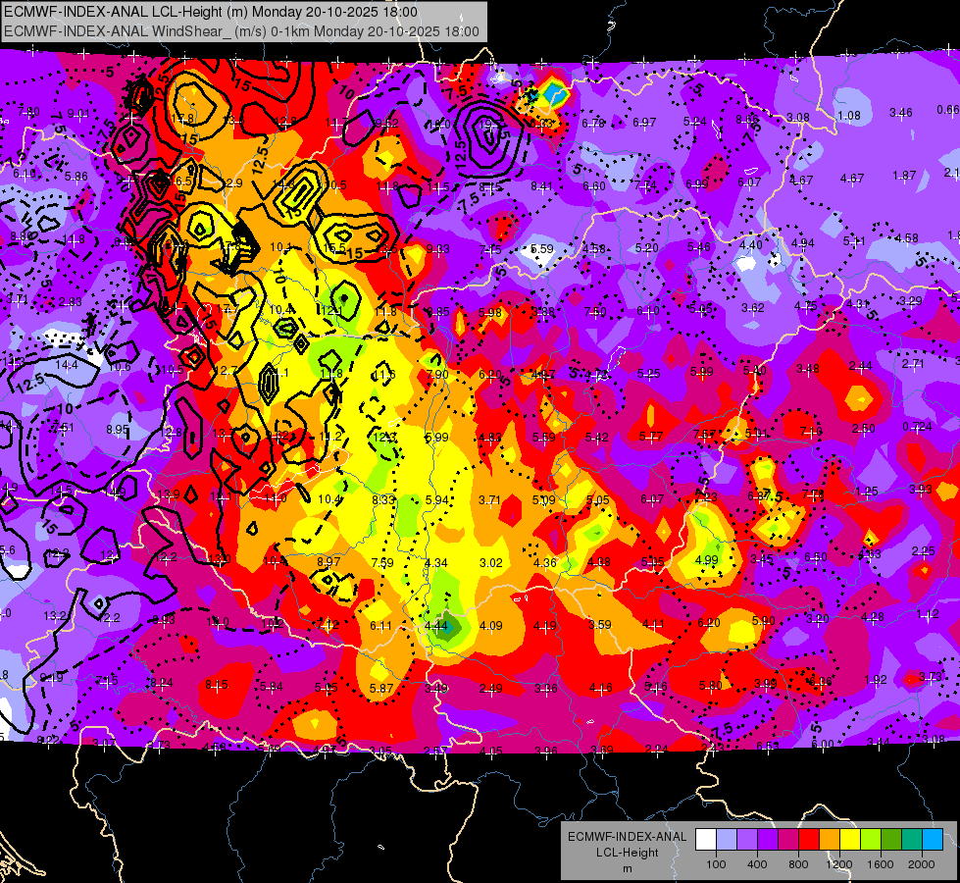Click the pure yellow legend swatch
This screenshot has height=883, width=960.
850,840
